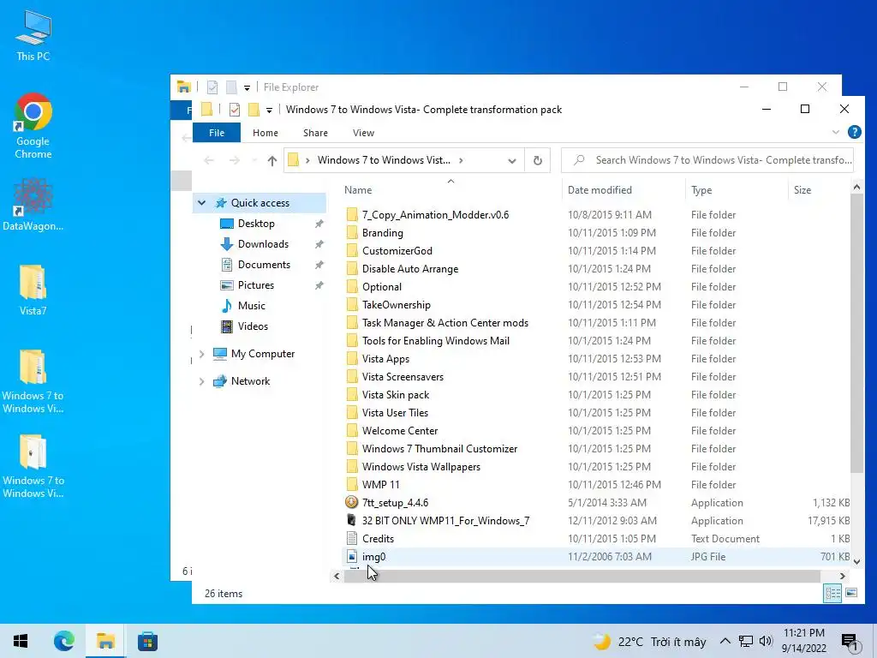The width and height of the screenshot is (877, 658).
Task: Click the 7tt_setup_4.4.6 application icon
Action: 351,502
